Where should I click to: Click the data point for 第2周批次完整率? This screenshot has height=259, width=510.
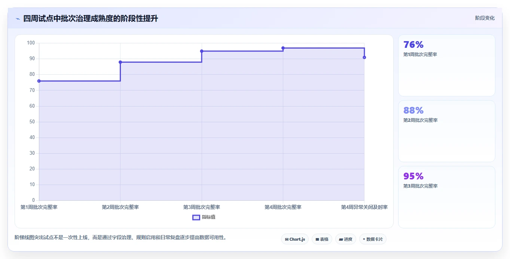(120, 62)
